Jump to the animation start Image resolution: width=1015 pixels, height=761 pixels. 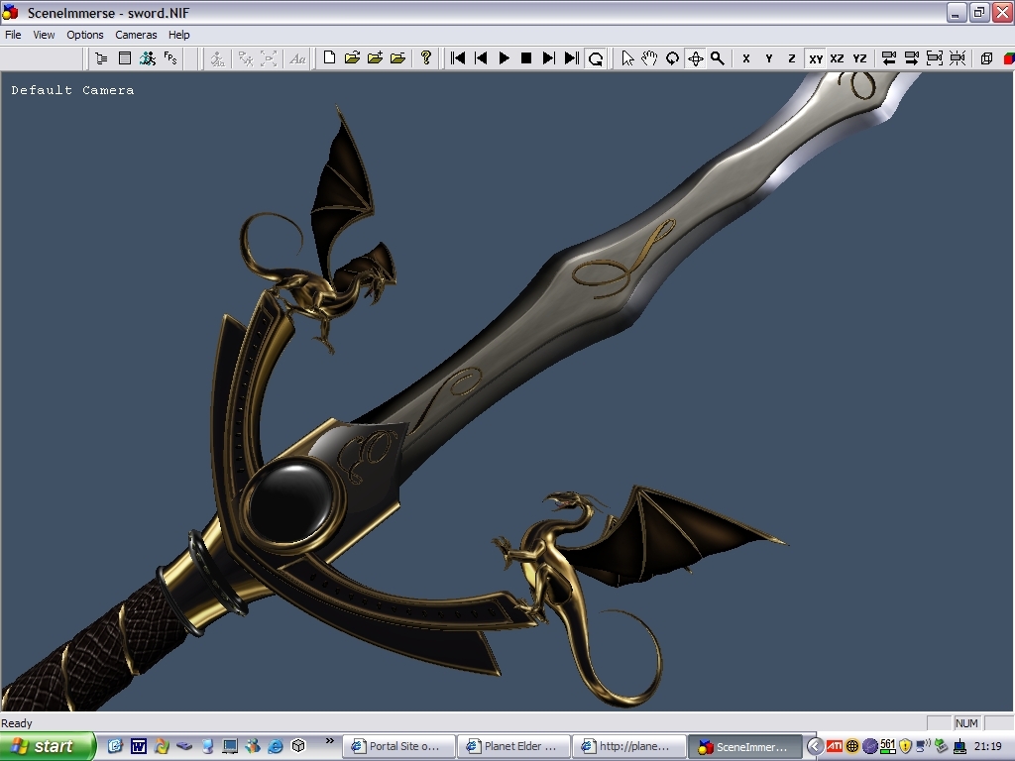pos(458,58)
